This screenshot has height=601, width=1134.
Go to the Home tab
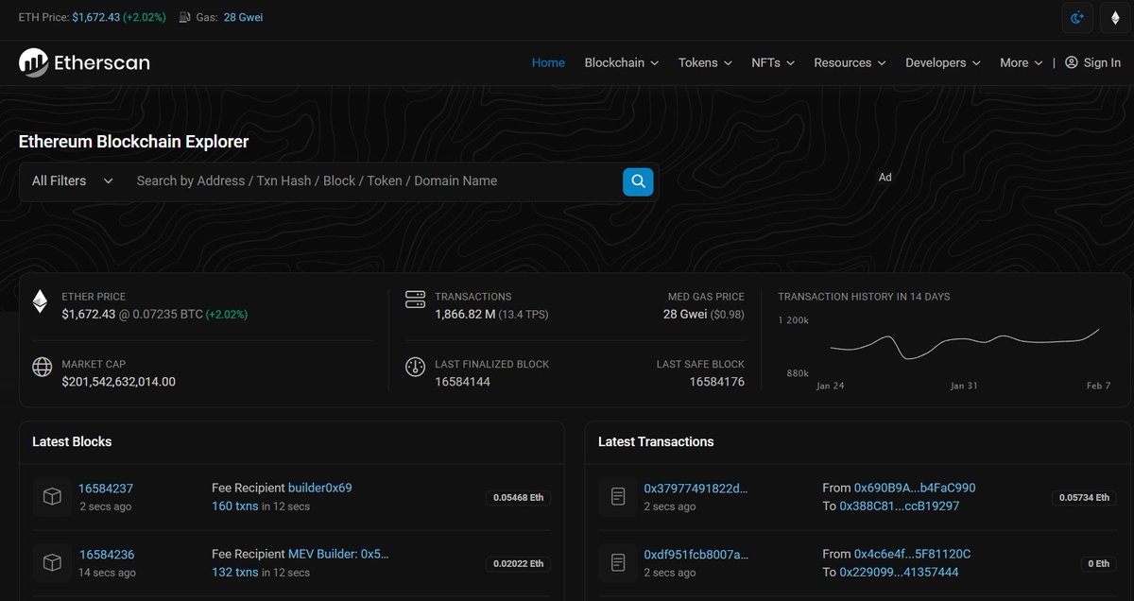pos(548,62)
